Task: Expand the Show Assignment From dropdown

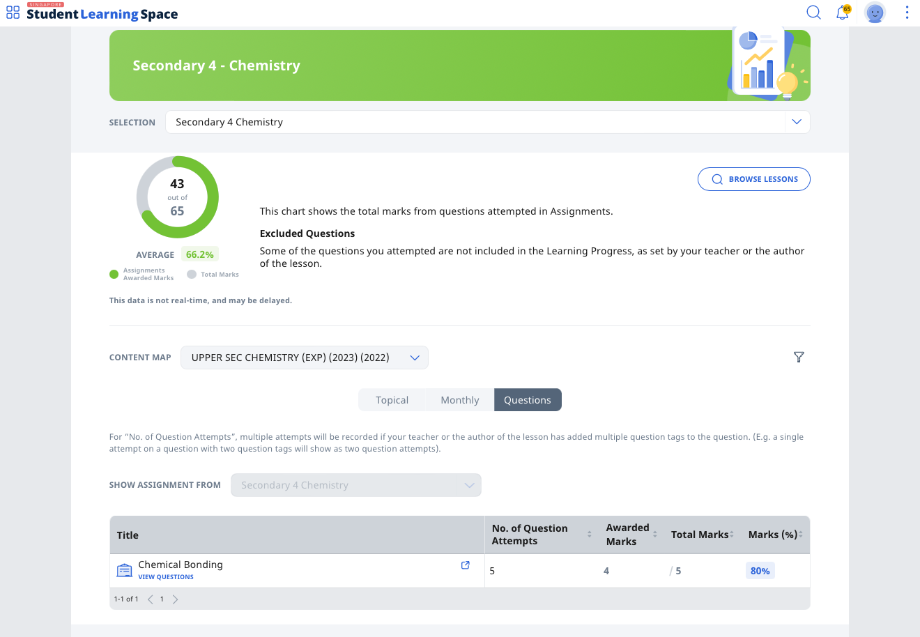Action: coord(356,485)
